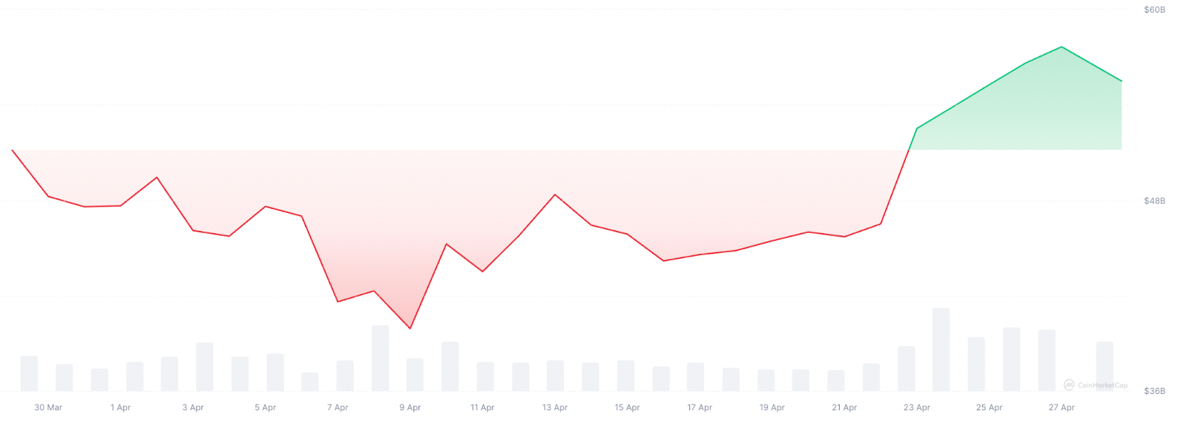Click the 30 Mar date label

[48, 407]
